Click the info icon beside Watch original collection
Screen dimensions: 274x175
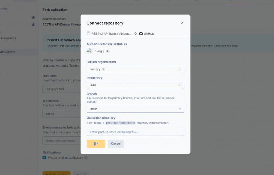[x=86, y=158]
